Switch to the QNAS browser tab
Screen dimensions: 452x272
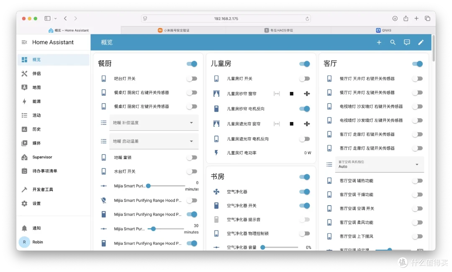383,30
